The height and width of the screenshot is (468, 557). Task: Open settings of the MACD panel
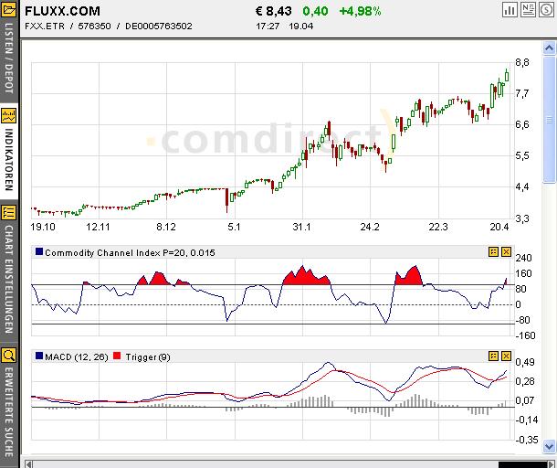(493, 356)
